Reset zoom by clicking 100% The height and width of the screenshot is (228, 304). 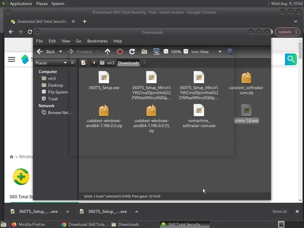coord(176,52)
